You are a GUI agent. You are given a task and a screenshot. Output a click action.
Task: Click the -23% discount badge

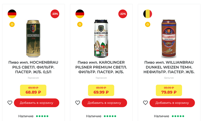(55, 14)
